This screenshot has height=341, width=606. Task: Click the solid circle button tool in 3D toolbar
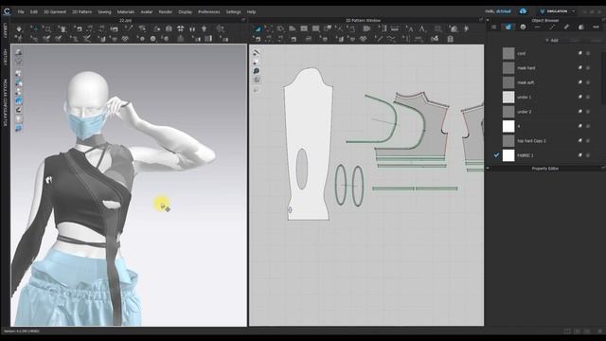(153, 39)
